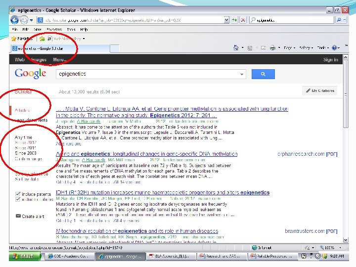Open the braintrusters.com PDF link

pos(311,231)
